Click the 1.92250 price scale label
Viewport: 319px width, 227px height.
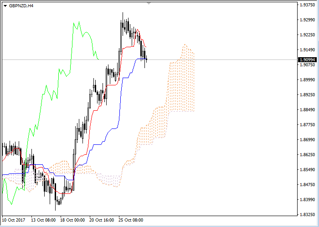click(x=308, y=35)
